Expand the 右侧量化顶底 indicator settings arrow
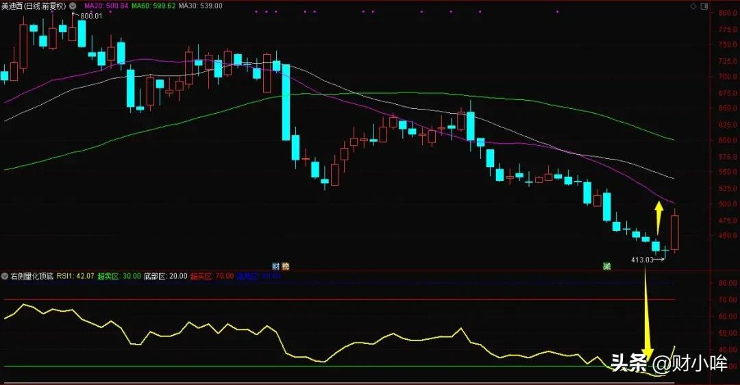The width and height of the screenshot is (740, 385). pos(5,276)
